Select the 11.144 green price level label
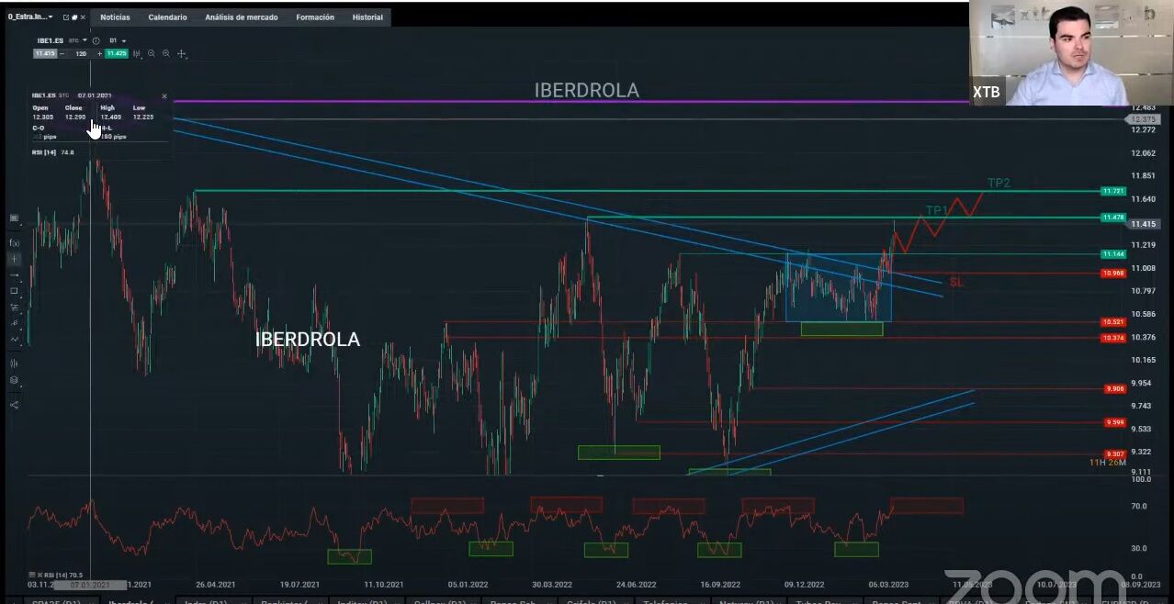Image resolution: width=1174 pixels, height=604 pixels. click(1113, 254)
